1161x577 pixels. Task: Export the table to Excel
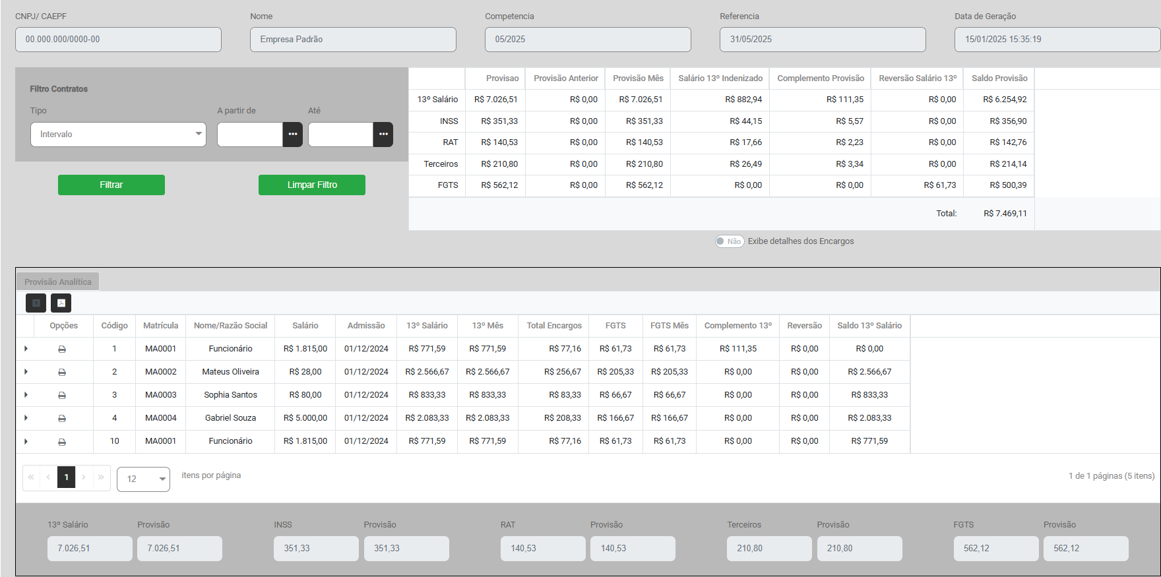coord(36,303)
